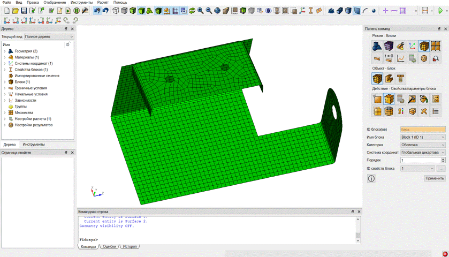This screenshot has height=257, width=449.
Task: Click the rotate -90 view icon
Action: pos(75,20)
